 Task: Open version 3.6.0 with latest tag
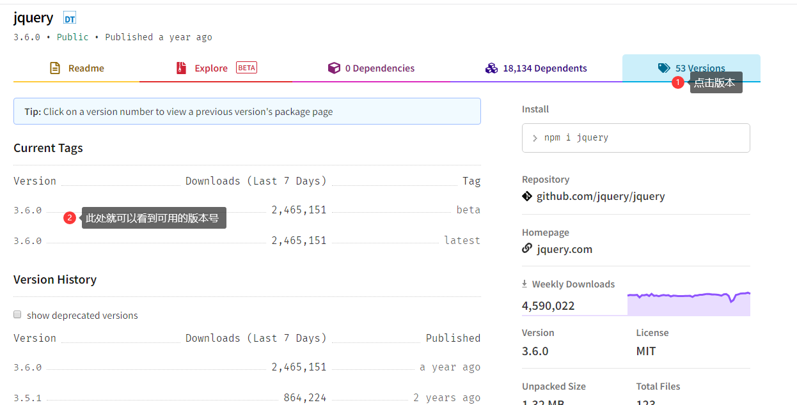click(x=28, y=241)
